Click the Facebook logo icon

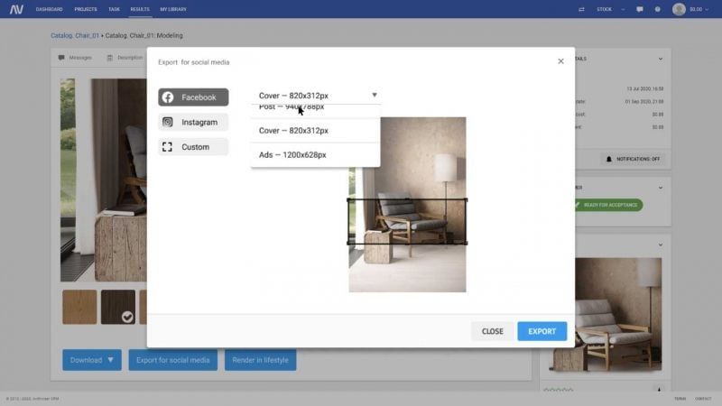[x=168, y=97]
